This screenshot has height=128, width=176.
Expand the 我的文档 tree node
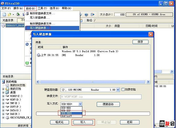tap(3, 89)
